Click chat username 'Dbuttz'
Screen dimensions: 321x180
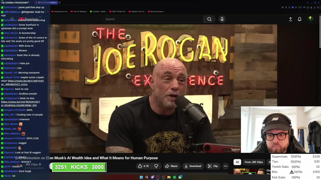coord(8,176)
